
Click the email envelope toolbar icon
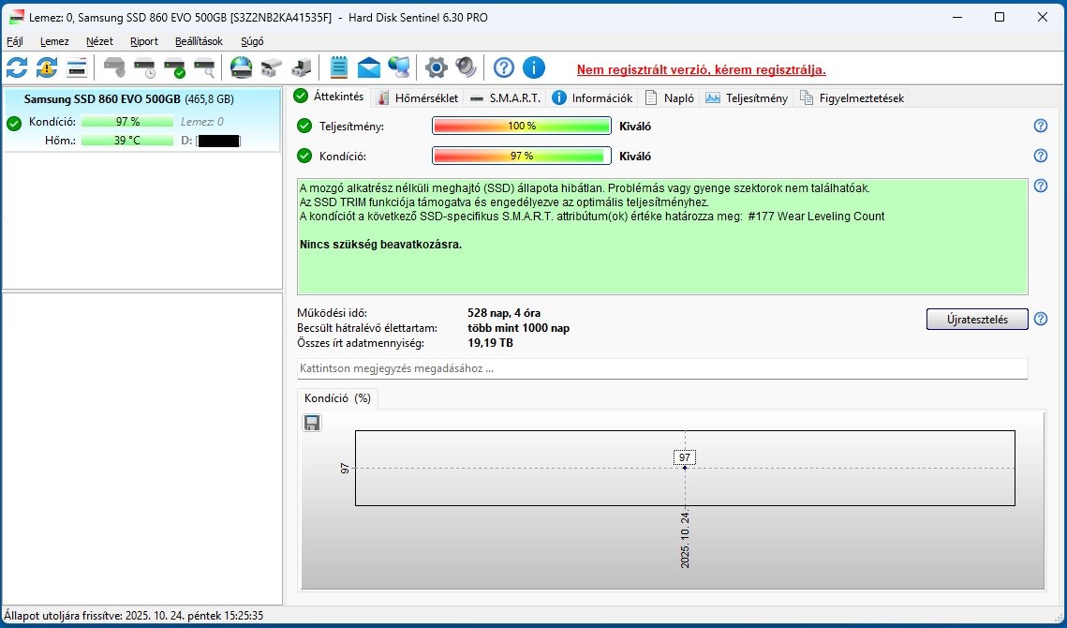(x=369, y=67)
